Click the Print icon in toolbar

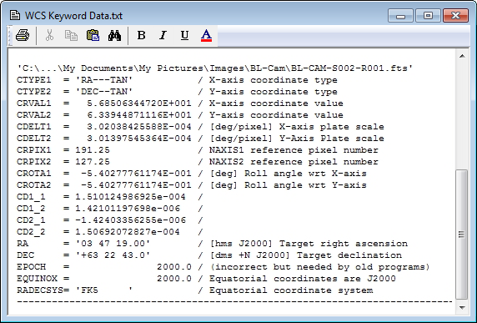coord(23,36)
